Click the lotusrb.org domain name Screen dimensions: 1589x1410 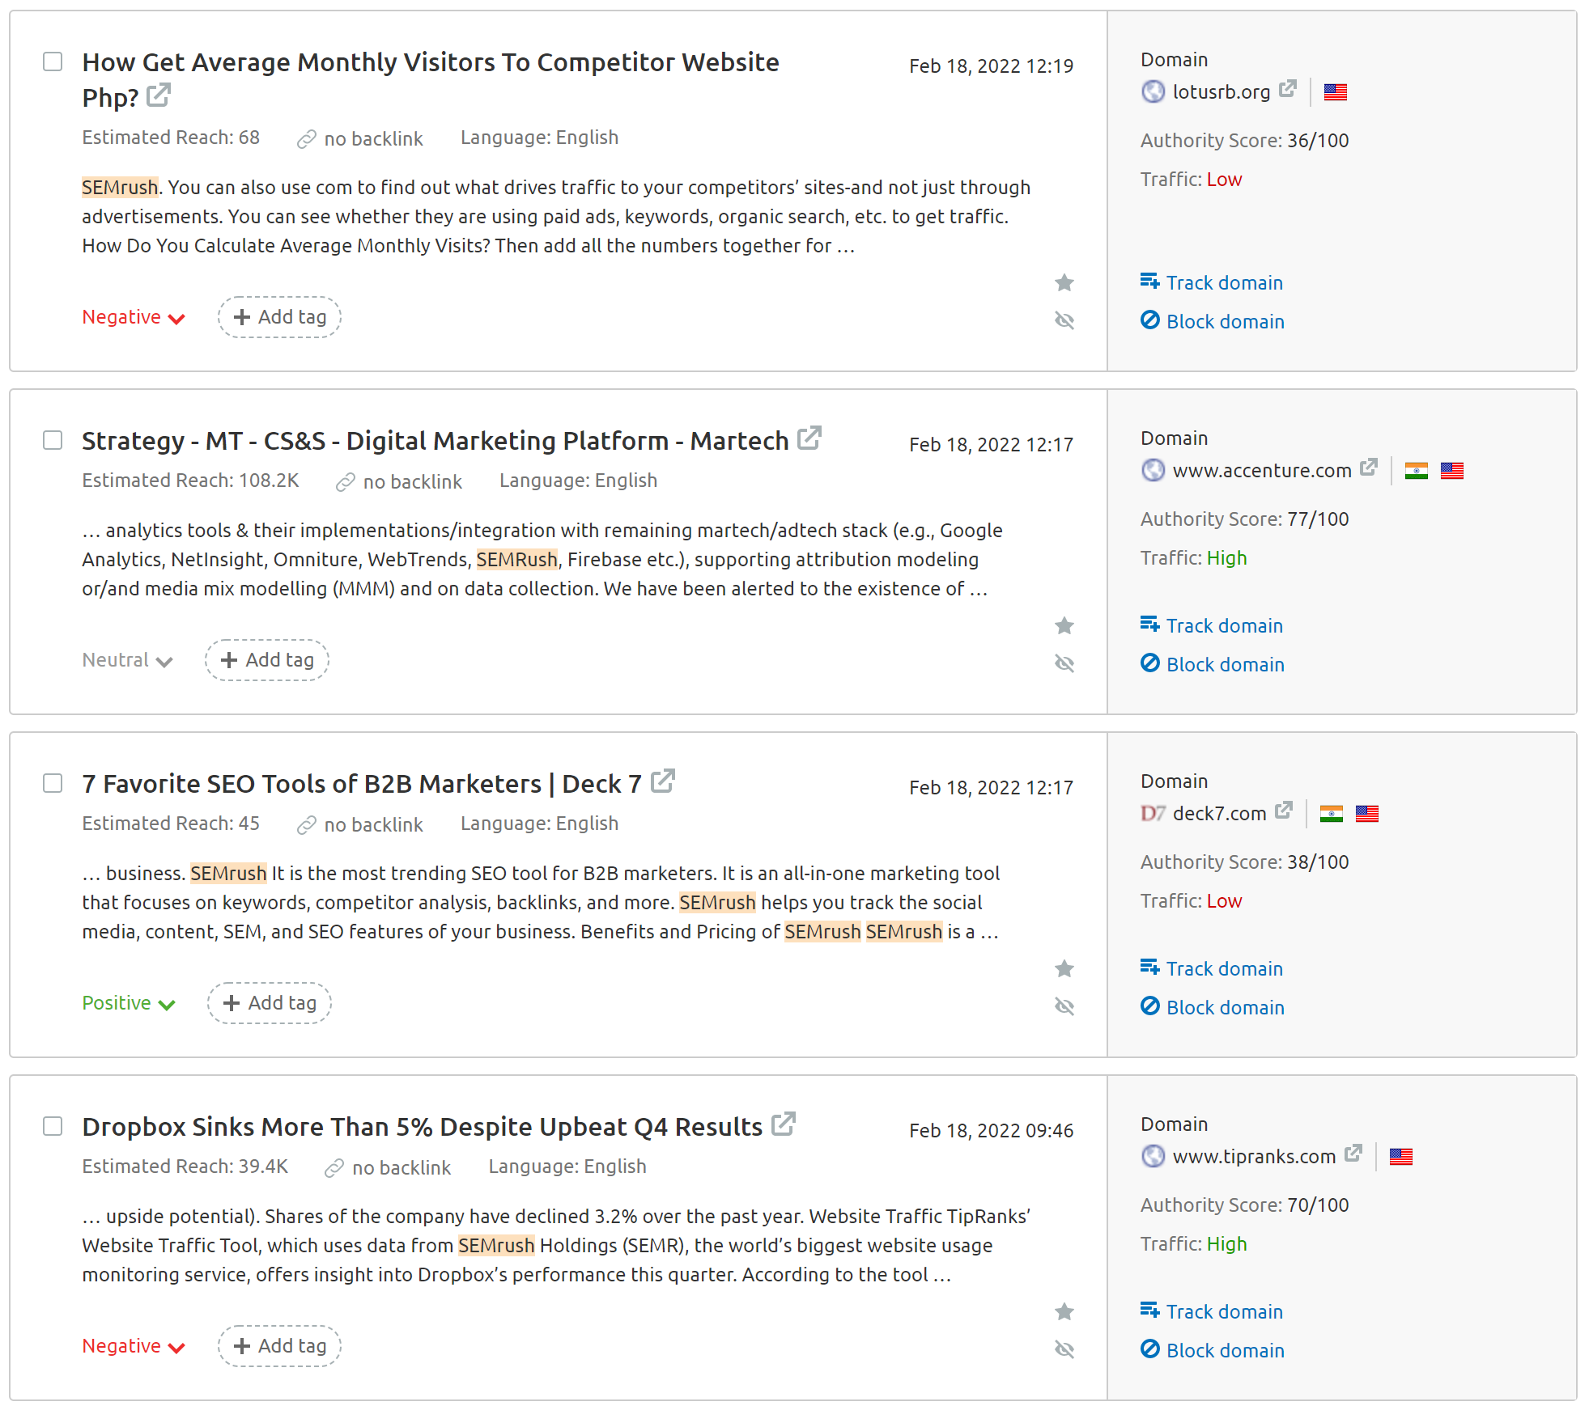pos(1221,92)
